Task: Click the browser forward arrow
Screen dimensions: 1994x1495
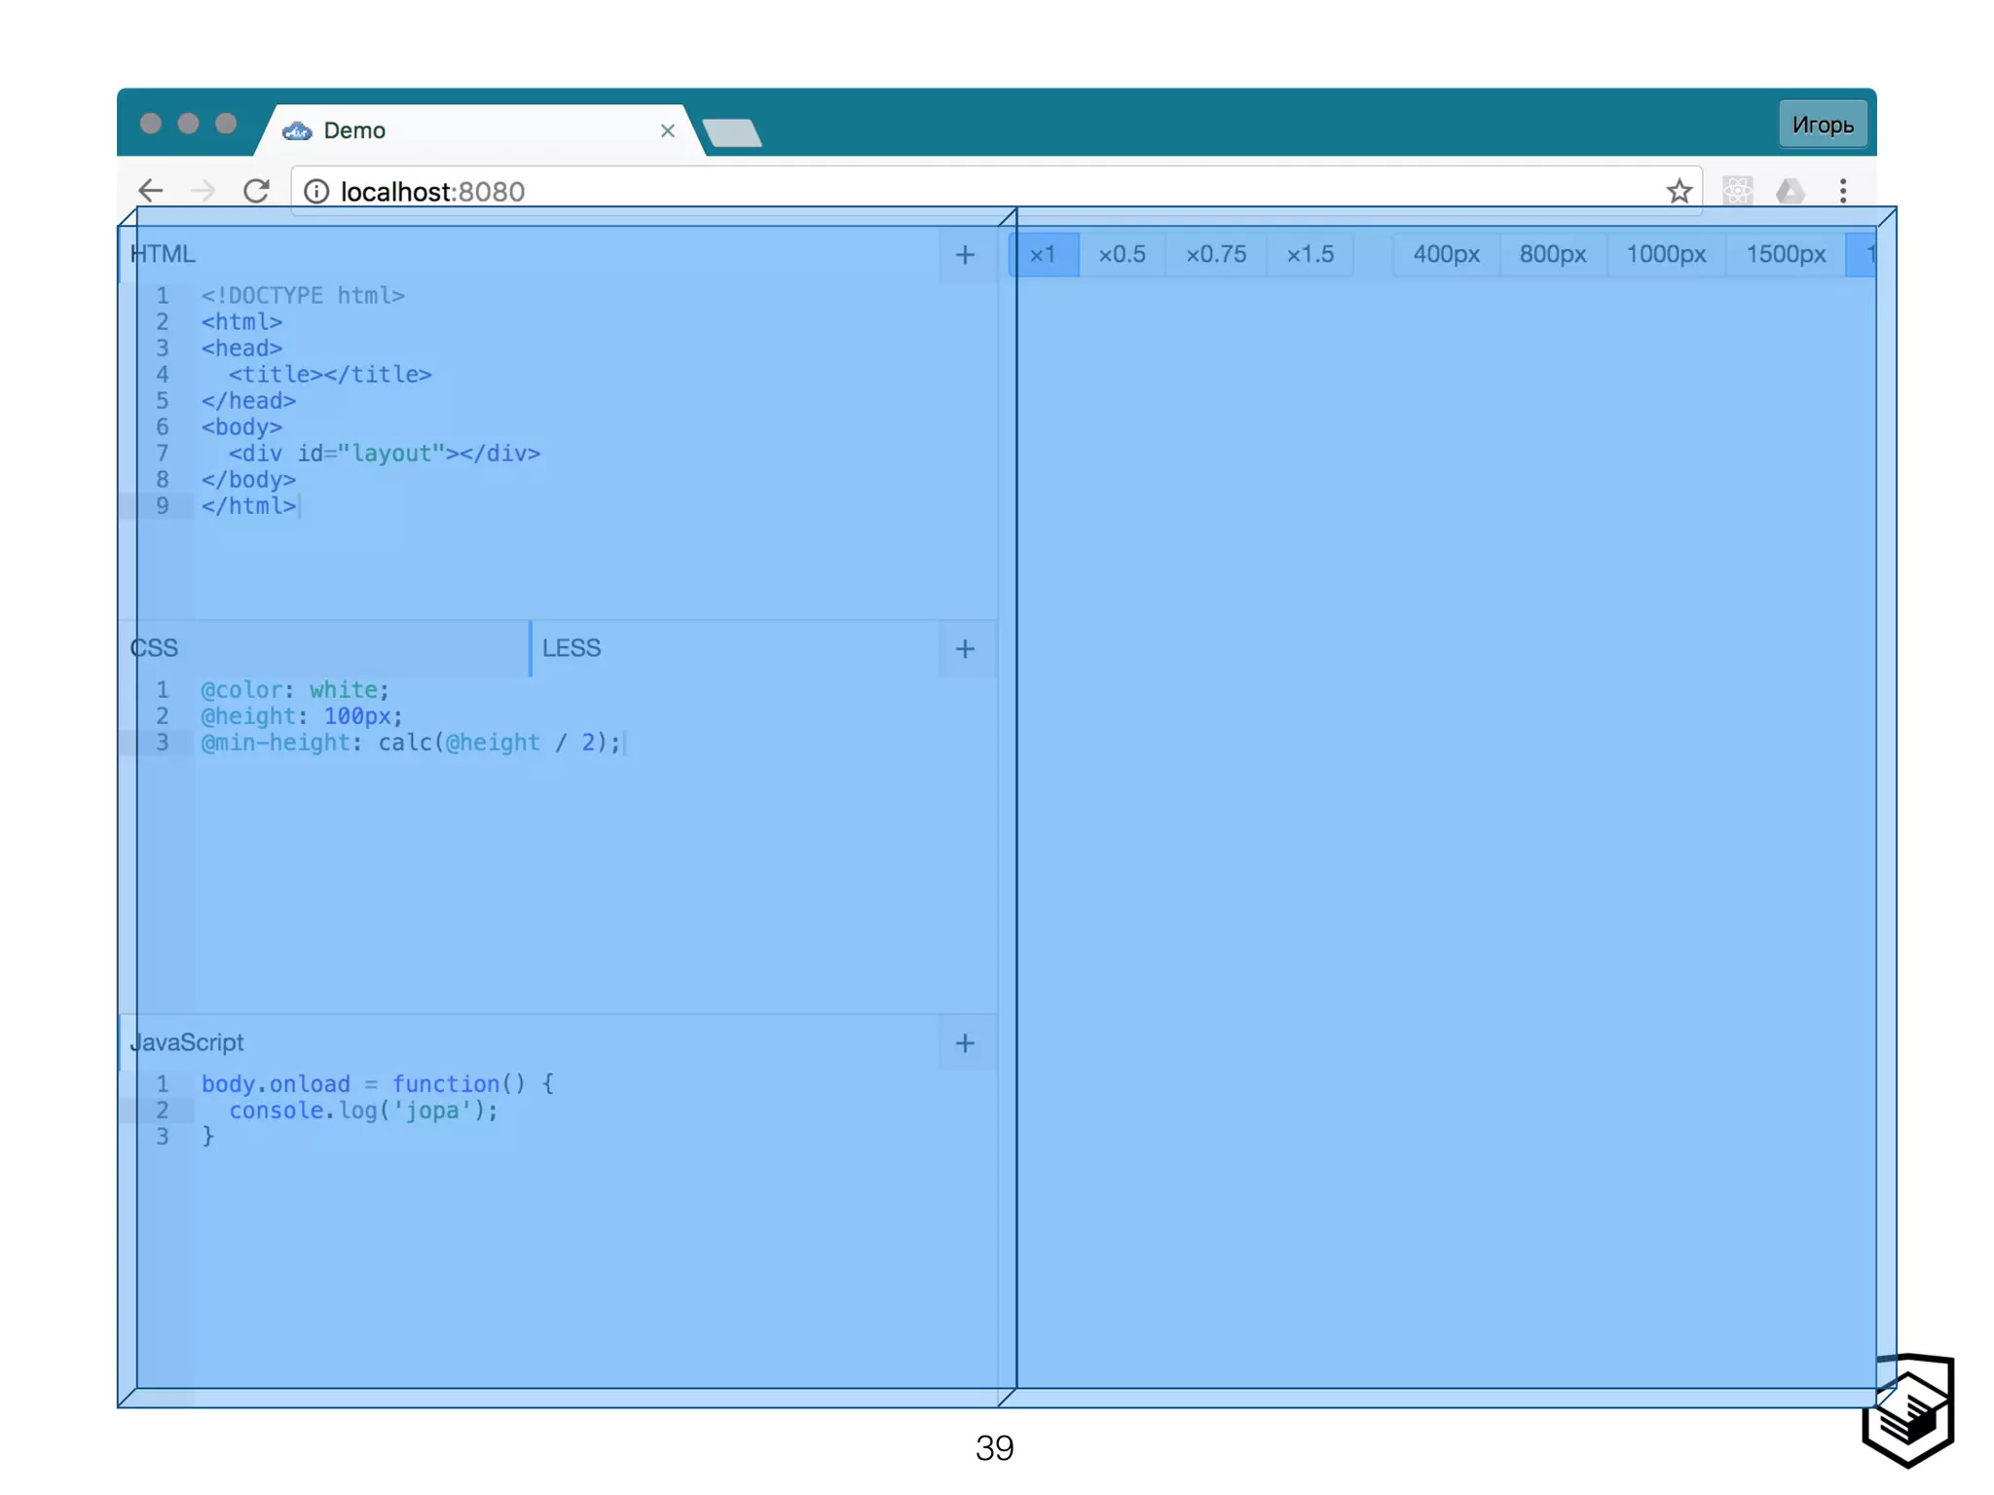Action: pos(203,191)
